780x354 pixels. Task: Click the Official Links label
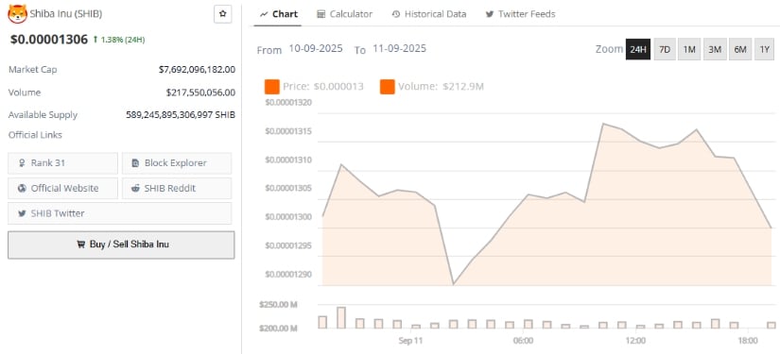tap(35, 135)
